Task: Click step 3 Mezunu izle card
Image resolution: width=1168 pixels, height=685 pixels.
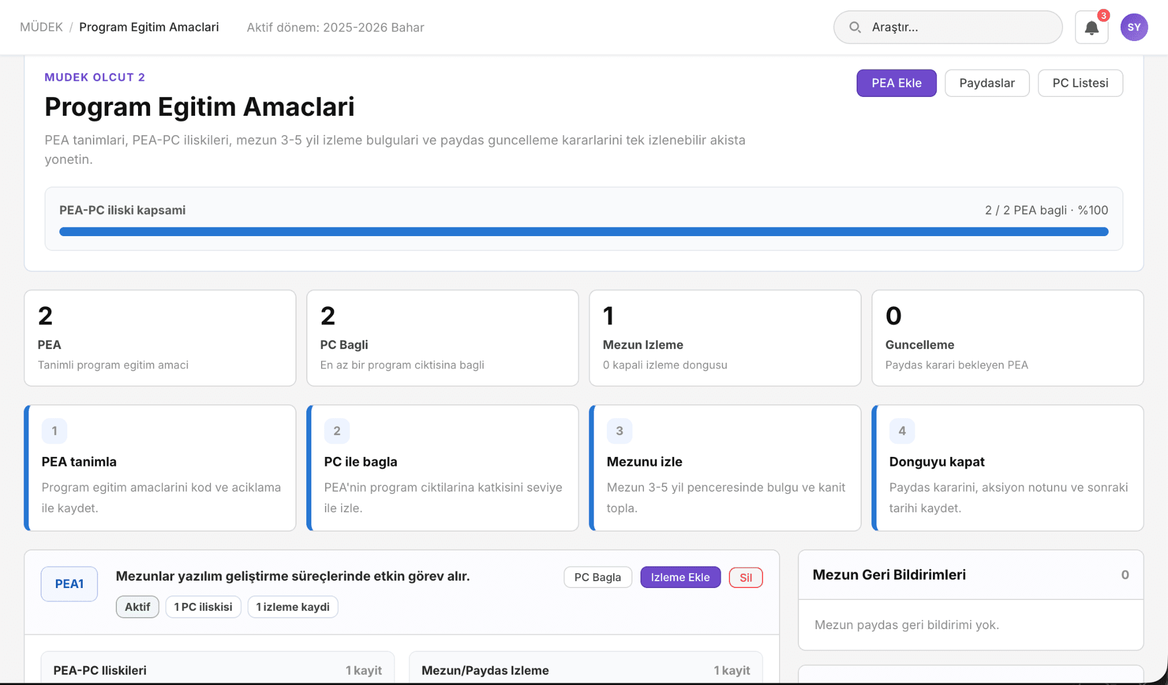Action: [x=725, y=468]
